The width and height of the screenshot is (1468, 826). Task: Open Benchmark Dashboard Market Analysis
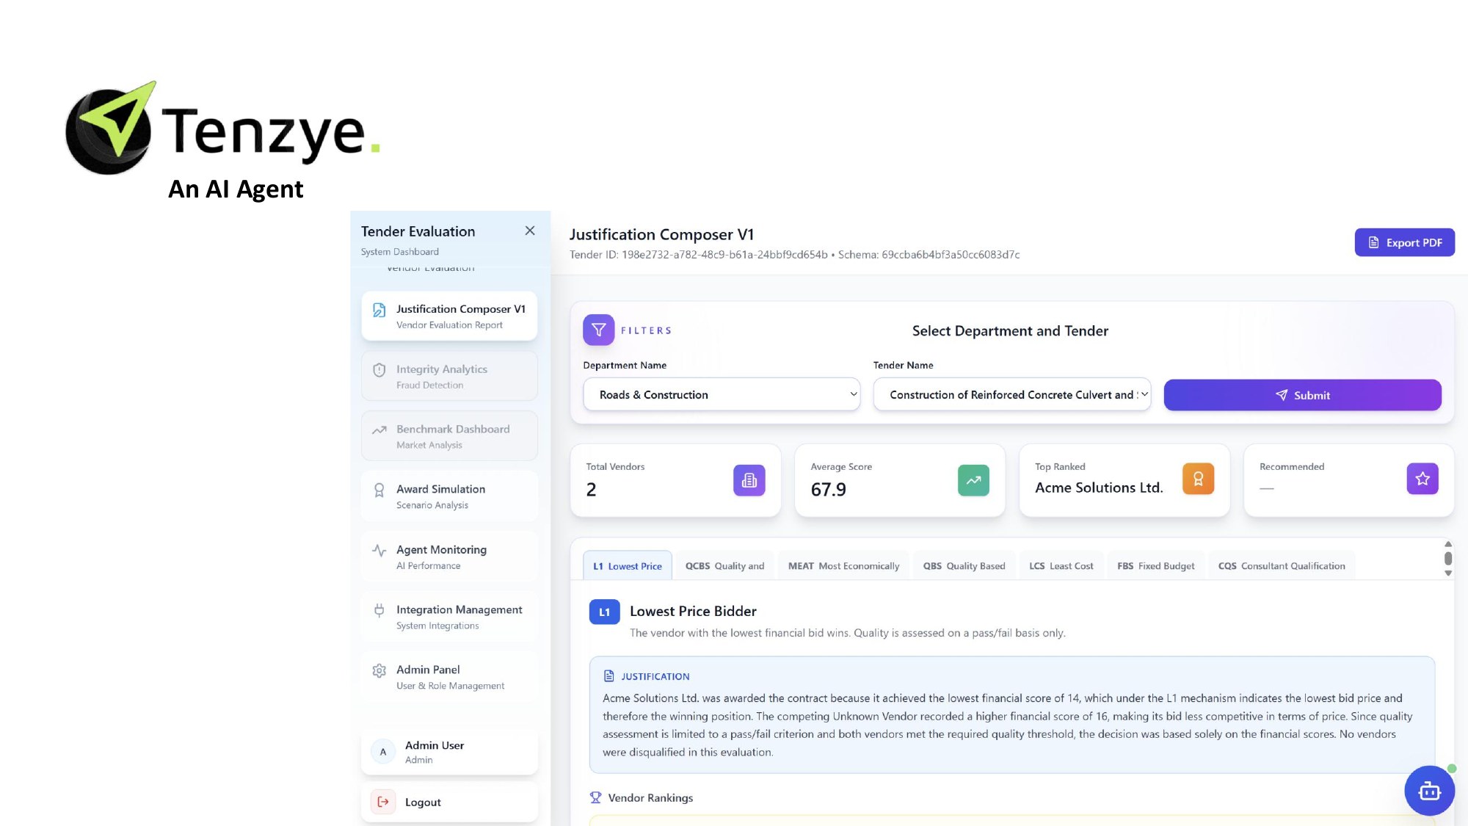449,436
